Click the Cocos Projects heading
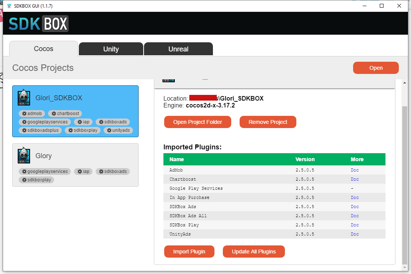The image size is (411, 274). (x=43, y=68)
